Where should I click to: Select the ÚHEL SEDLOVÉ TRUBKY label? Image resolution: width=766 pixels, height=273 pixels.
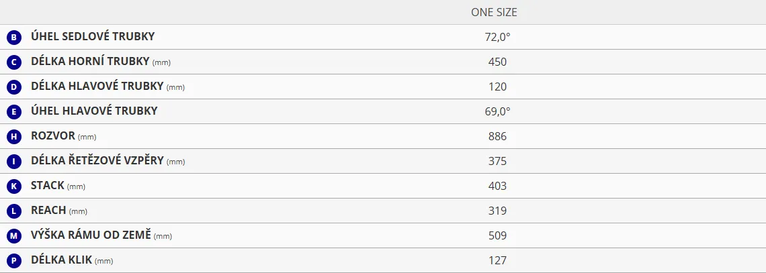[x=93, y=37]
